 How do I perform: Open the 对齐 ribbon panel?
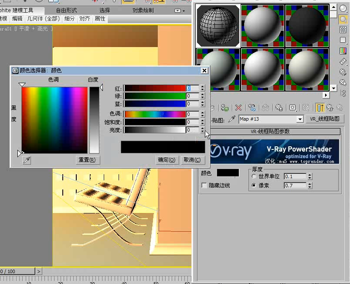[x=85, y=19]
